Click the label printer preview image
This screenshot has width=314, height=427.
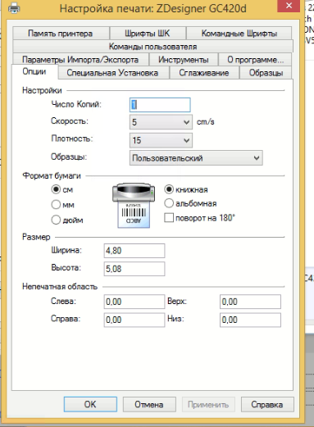tap(134, 206)
